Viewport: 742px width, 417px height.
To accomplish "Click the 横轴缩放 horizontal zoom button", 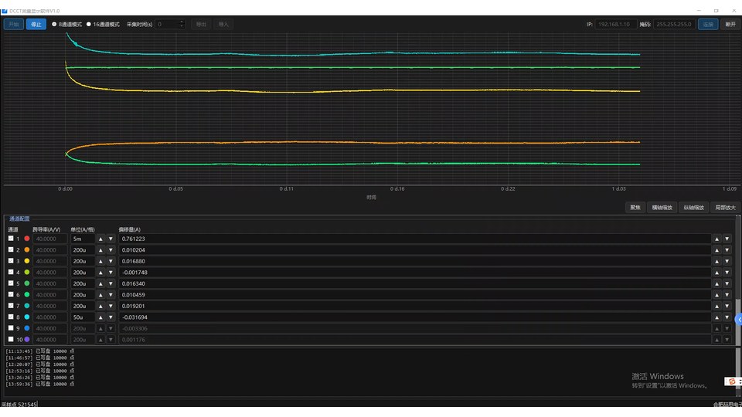I will click(x=662, y=208).
